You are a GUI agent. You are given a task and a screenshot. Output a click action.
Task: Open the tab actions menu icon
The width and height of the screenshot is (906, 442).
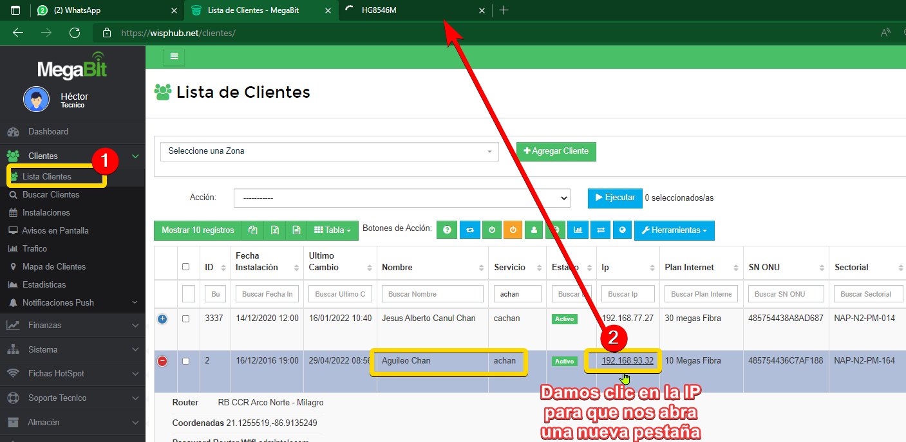pyautogui.click(x=15, y=10)
